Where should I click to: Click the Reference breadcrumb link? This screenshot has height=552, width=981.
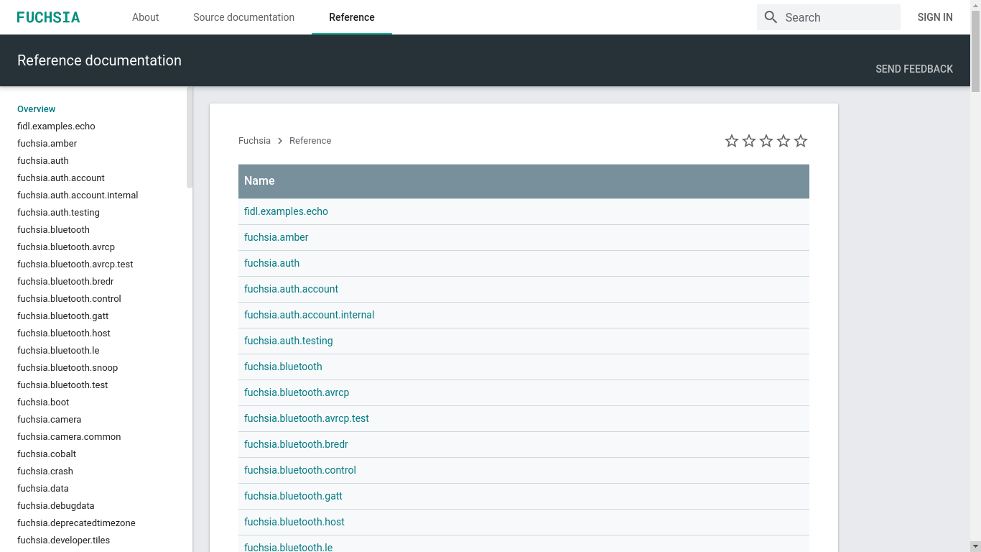310,141
